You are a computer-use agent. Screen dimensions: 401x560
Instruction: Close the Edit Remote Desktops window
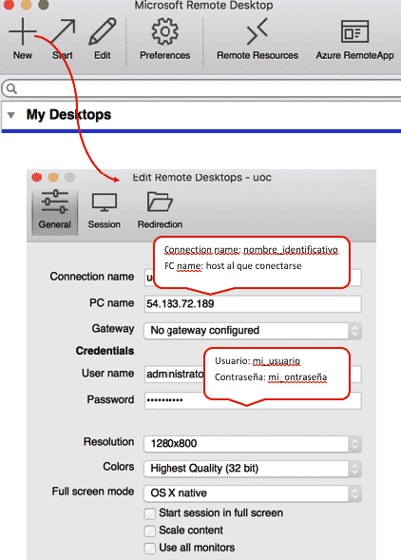click(36, 177)
